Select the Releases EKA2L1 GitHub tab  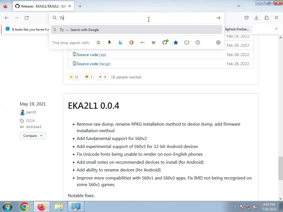tap(43, 6)
